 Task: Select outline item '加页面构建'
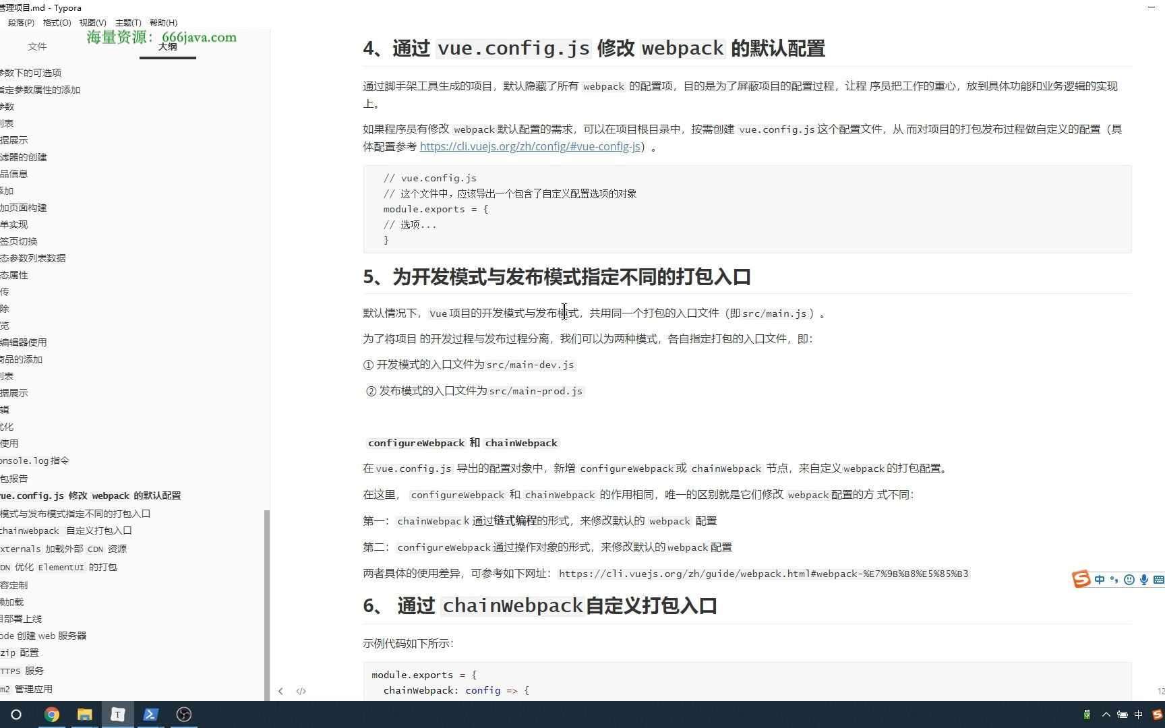(24, 208)
